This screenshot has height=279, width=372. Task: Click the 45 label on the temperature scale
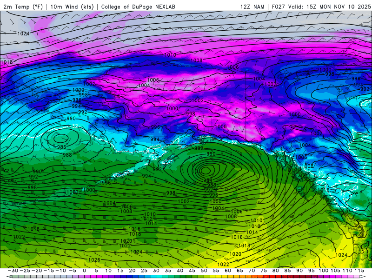(192, 271)
